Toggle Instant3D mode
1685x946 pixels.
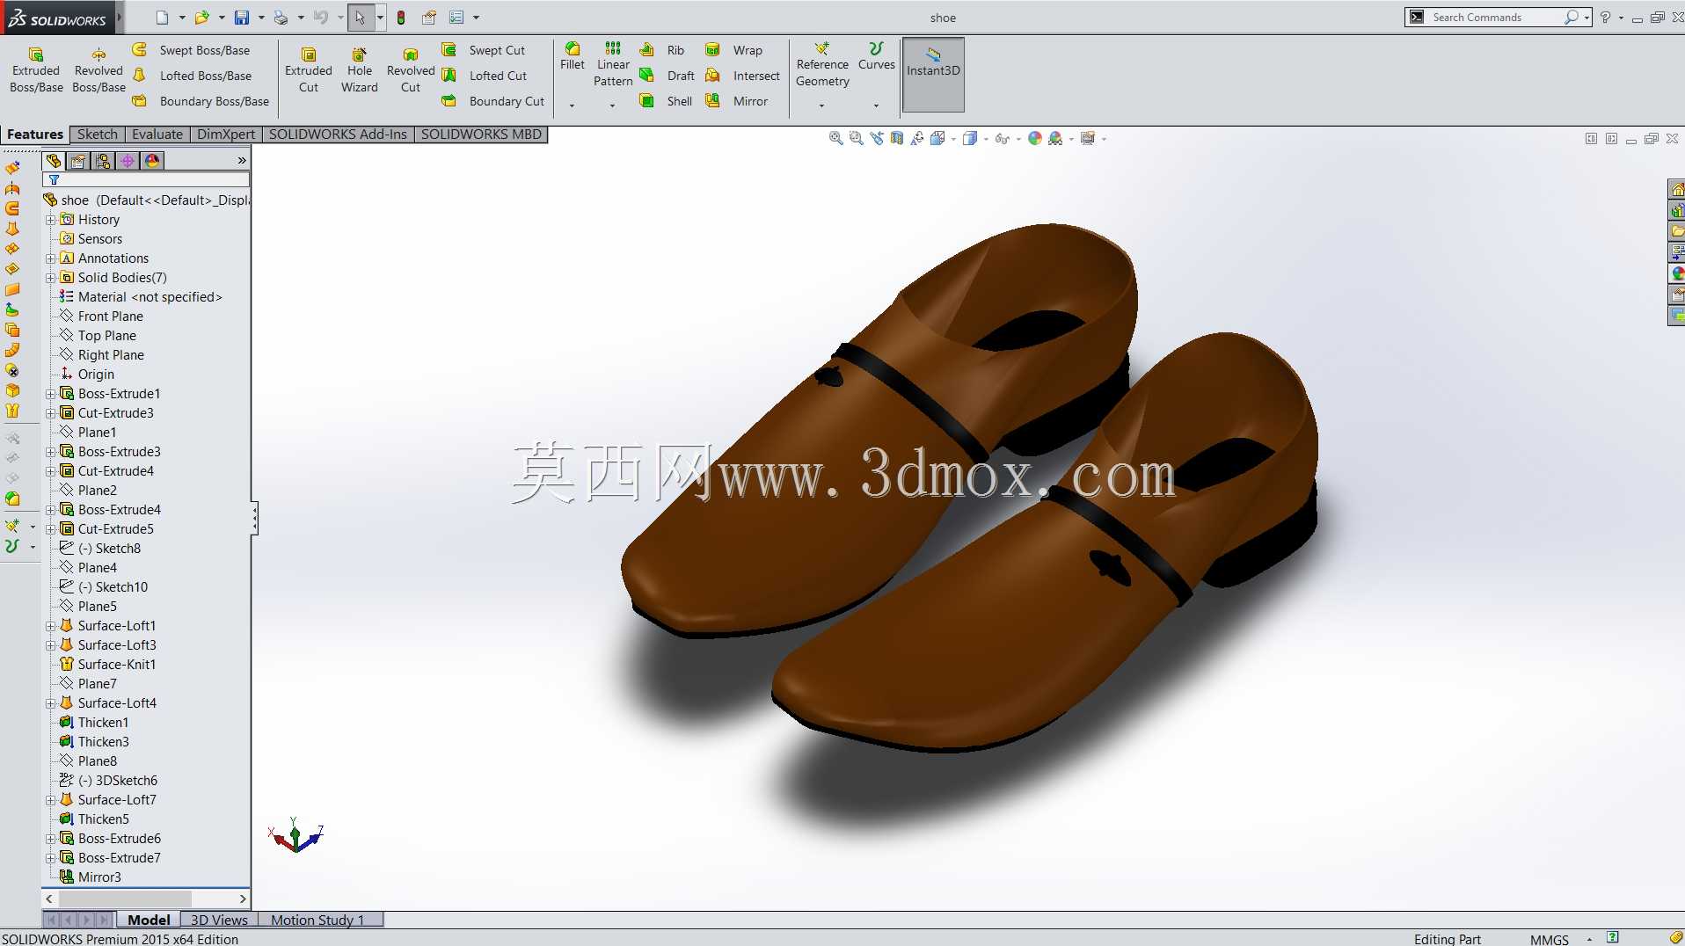click(x=933, y=75)
